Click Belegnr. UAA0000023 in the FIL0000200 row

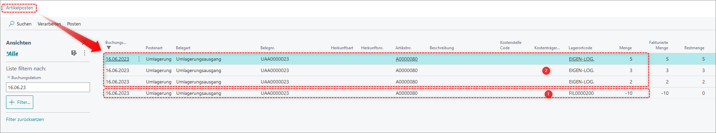point(275,93)
